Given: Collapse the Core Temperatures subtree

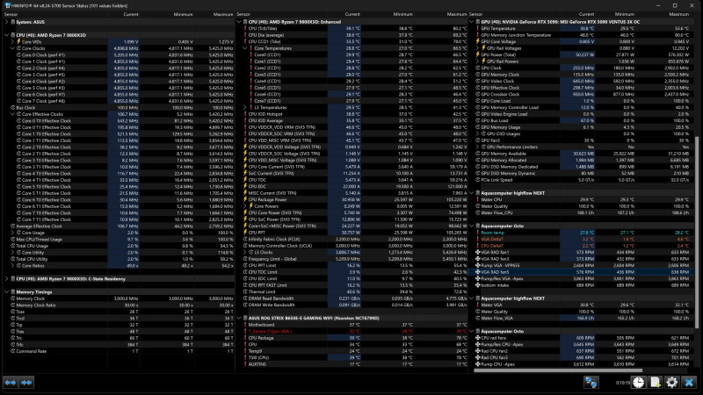Looking at the screenshot, I should pos(245,48).
